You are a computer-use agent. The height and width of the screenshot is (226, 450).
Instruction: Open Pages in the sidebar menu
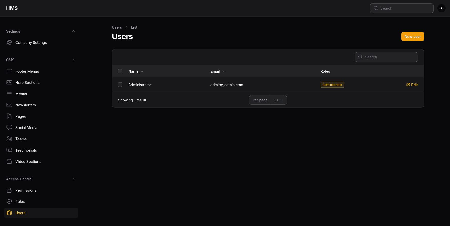21,116
